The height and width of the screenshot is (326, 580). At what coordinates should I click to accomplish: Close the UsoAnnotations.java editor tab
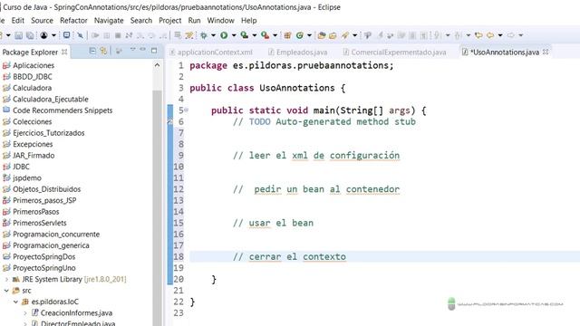click(x=546, y=53)
